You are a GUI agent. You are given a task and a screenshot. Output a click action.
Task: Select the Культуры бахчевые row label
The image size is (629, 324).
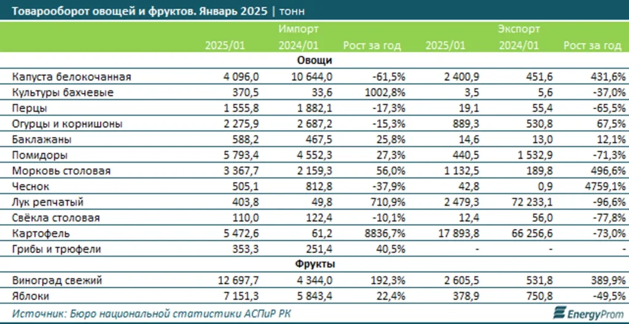pyautogui.click(x=63, y=93)
